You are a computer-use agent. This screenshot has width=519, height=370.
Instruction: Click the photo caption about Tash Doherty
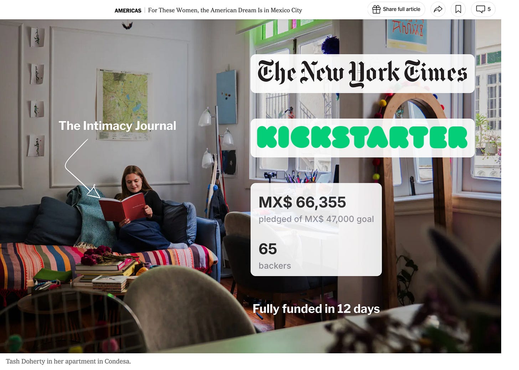pyautogui.click(x=68, y=361)
